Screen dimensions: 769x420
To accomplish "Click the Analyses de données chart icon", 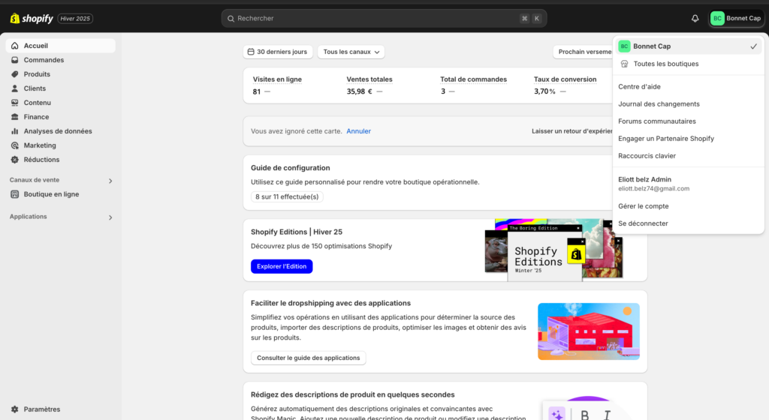I will pos(15,130).
